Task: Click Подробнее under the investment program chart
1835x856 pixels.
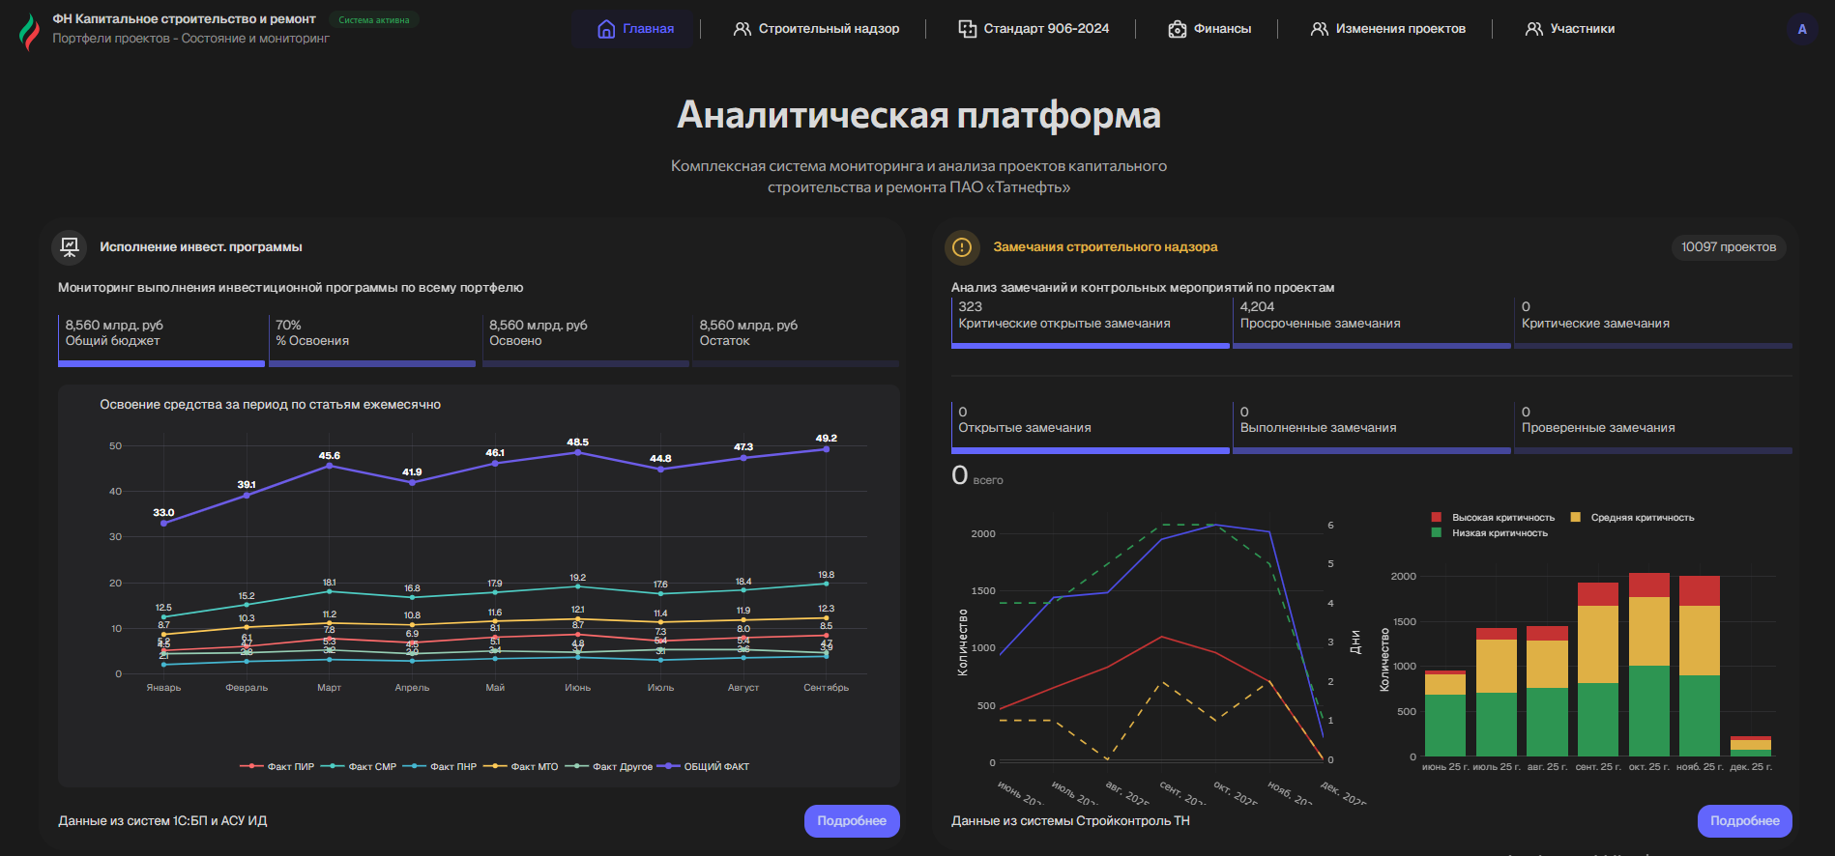Action: pyautogui.click(x=852, y=820)
